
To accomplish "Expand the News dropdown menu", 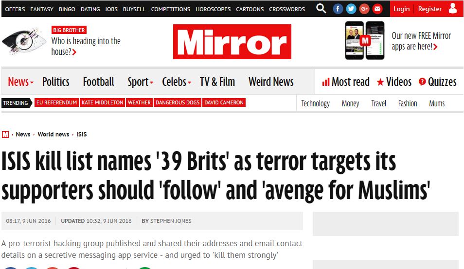I will click(x=20, y=82).
